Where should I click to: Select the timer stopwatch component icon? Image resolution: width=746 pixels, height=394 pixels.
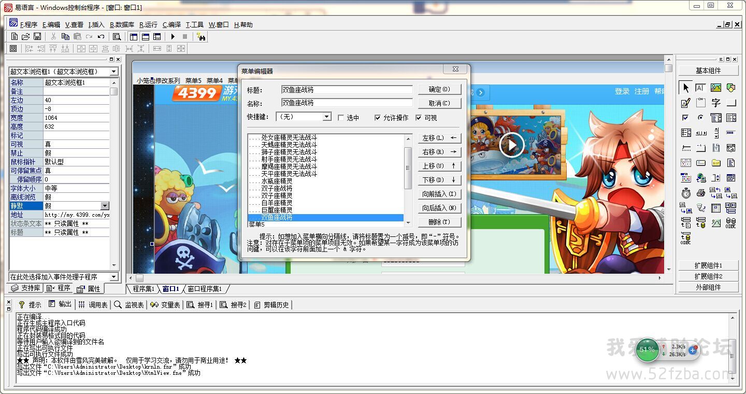(x=686, y=193)
